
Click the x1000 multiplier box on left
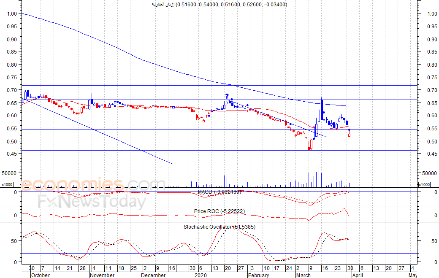pos(7,185)
